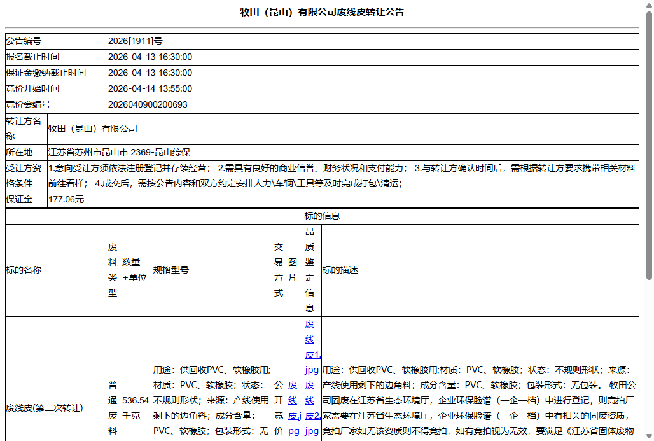Click the 图片 column header

pos(293,270)
